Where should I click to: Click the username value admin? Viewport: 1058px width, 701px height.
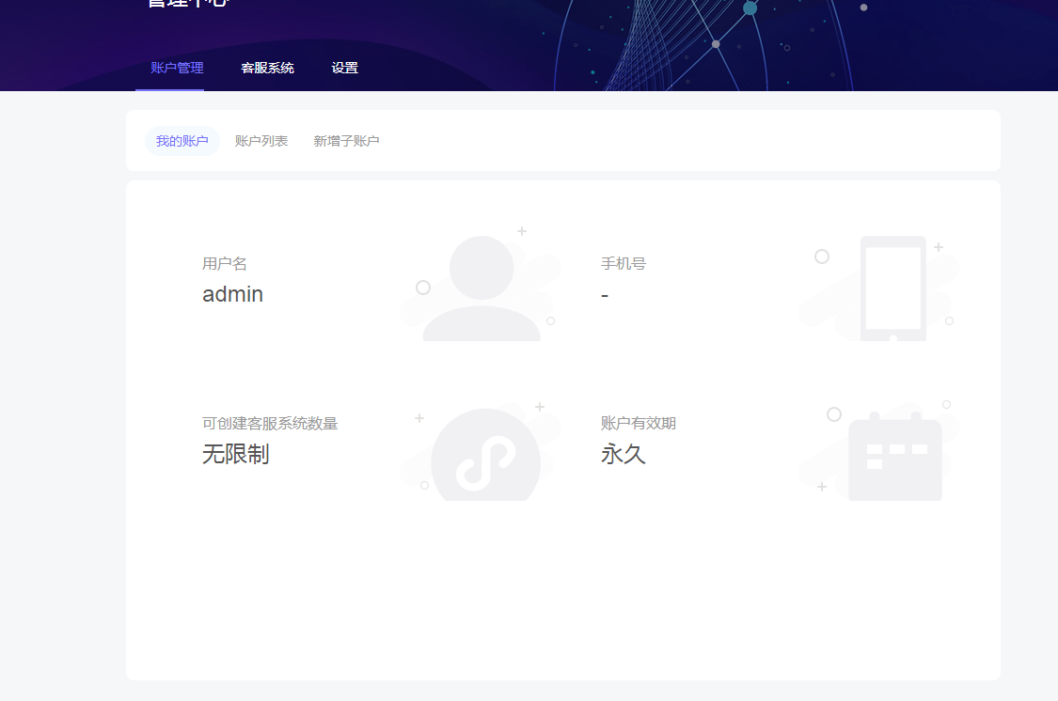[232, 294]
